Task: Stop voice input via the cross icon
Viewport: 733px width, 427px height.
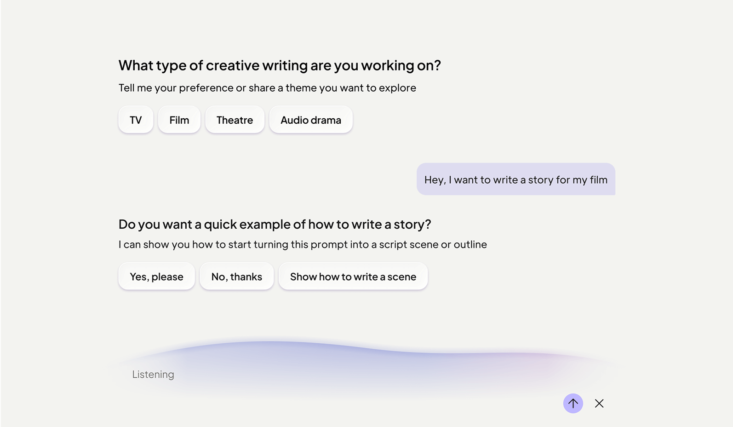Action: click(x=599, y=404)
